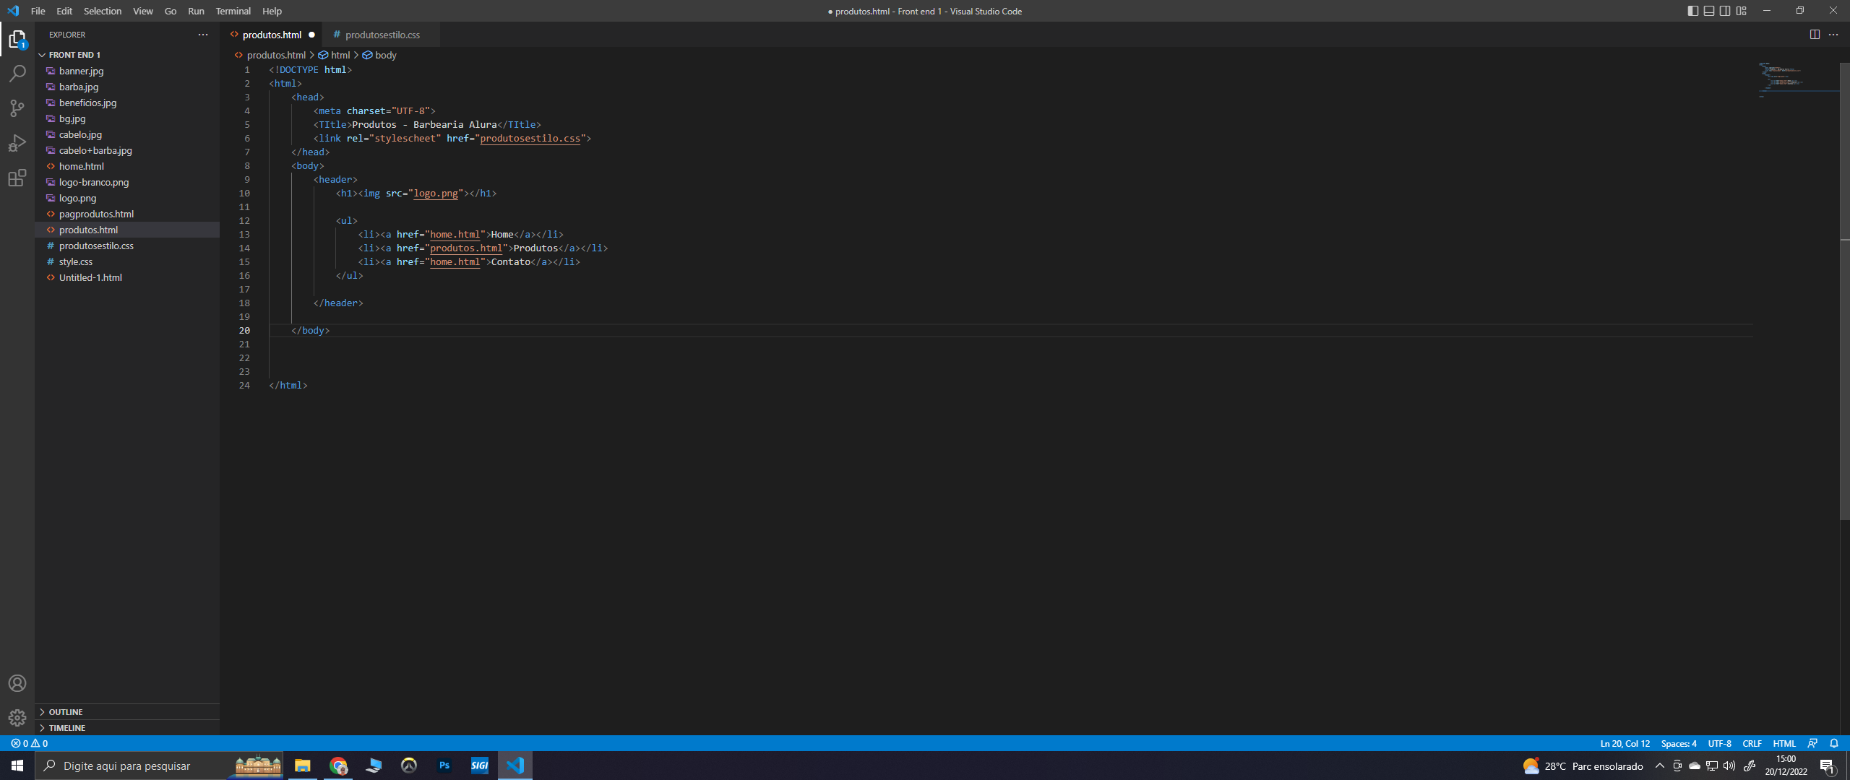Click the editor minimap preview
This screenshot has width=1850, height=780.
click(1798, 79)
